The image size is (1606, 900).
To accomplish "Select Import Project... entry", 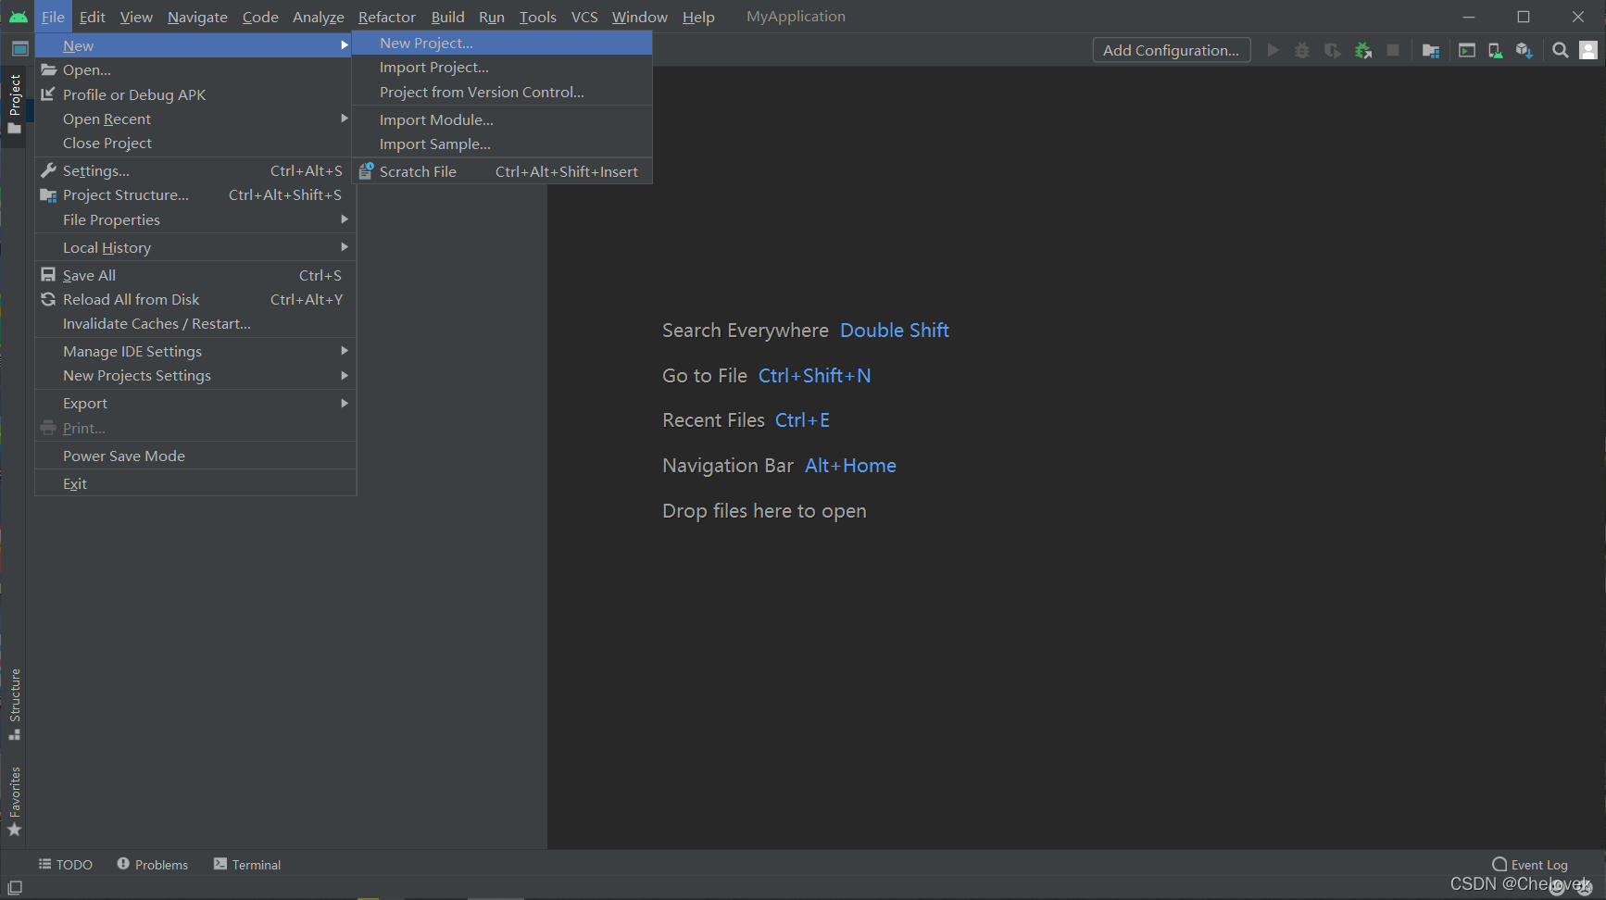I will tap(502, 67).
